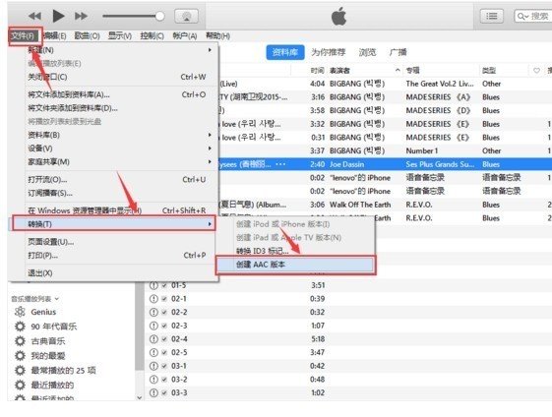Click the Apple logo display area
552x417 pixels.
(338, 17)
